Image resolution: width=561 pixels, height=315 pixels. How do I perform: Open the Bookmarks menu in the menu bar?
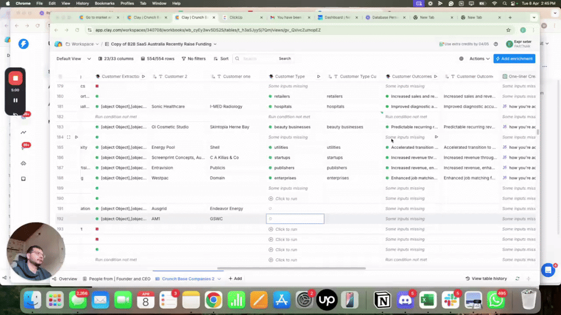(x=105, y=3)
